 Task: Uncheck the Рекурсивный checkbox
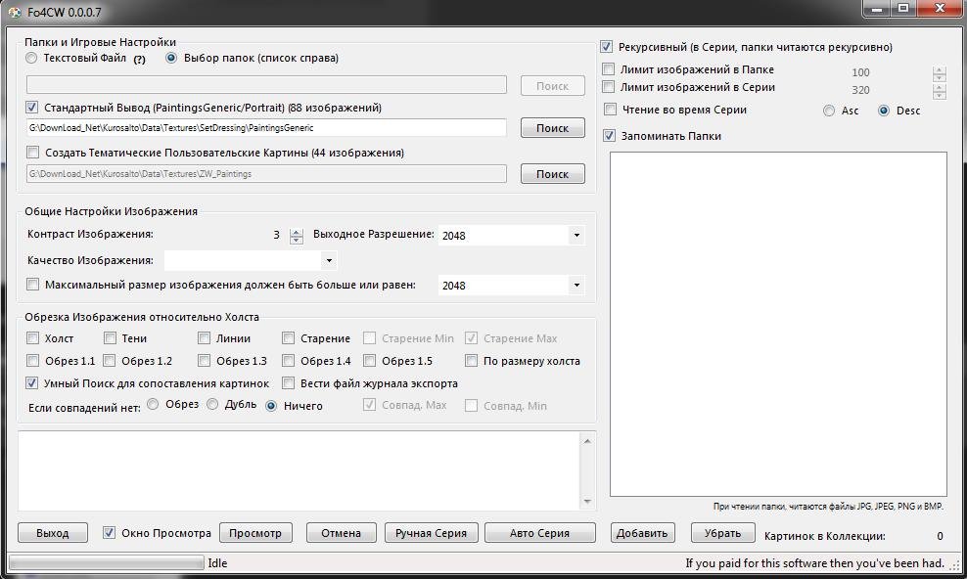607,47
